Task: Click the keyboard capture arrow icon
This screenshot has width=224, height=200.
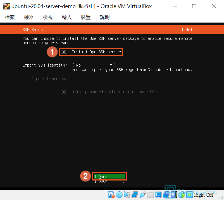Action: pos(190,195)
